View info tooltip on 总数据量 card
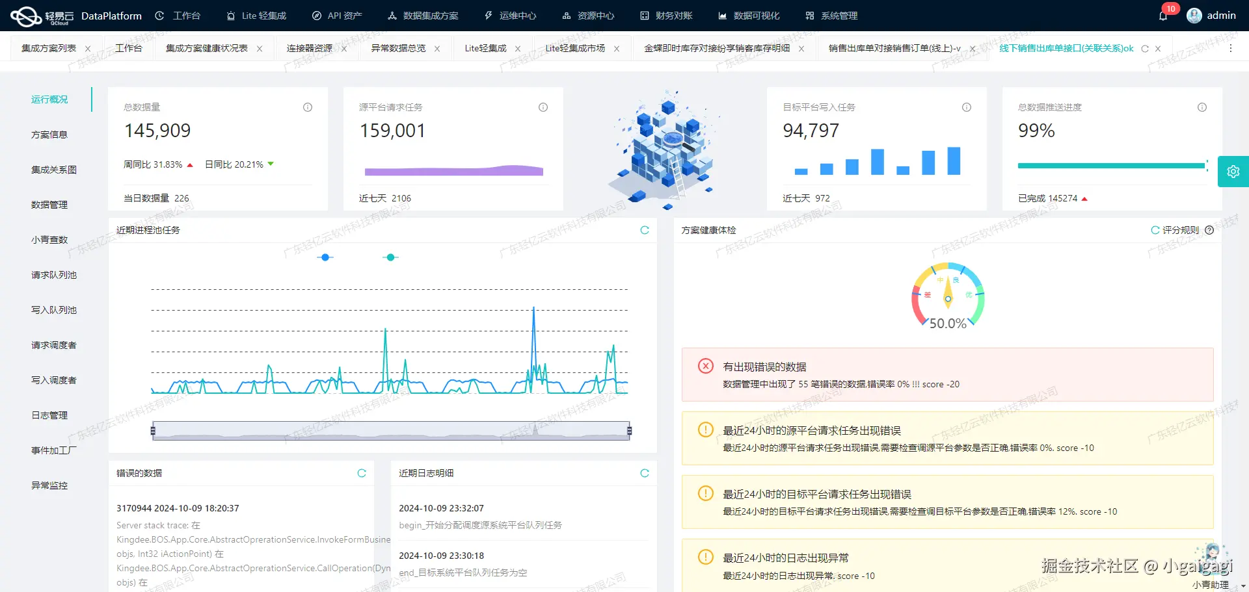 307,107
